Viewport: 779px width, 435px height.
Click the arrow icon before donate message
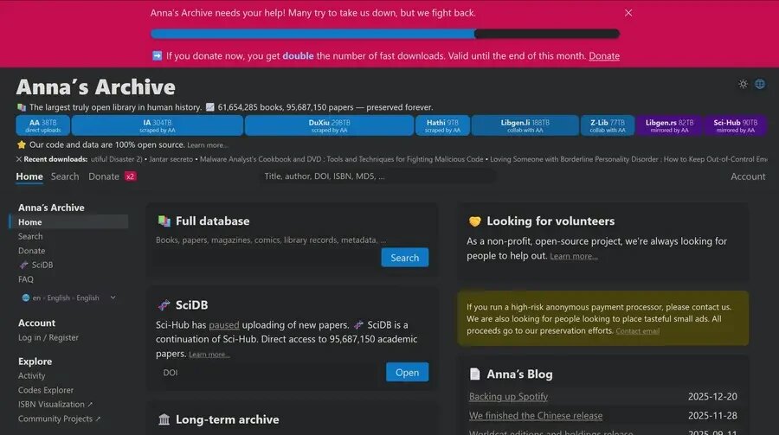(157, 56)
